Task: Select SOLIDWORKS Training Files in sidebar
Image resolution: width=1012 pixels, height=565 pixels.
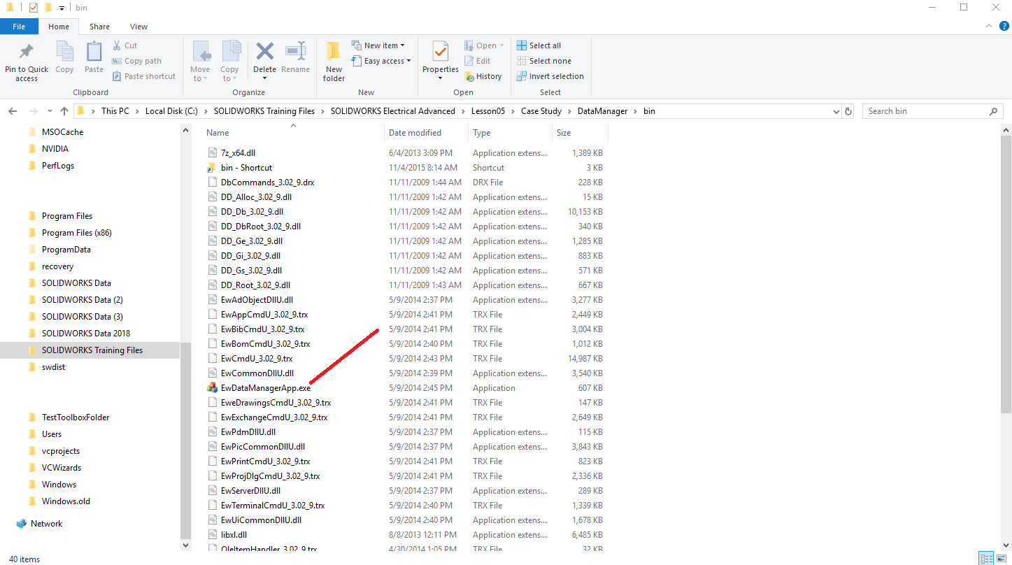Action: (x=92, y=350)
